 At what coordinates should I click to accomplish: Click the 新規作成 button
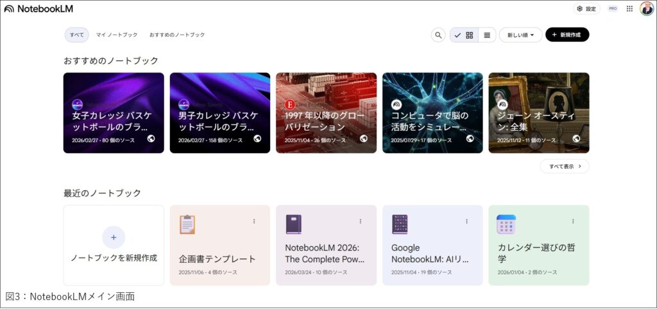[567, 35]
